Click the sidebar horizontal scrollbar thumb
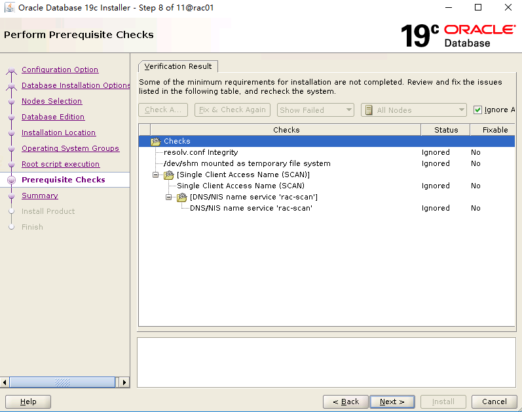The width and height of the screenshot is (522, 412). click(62, 382)
